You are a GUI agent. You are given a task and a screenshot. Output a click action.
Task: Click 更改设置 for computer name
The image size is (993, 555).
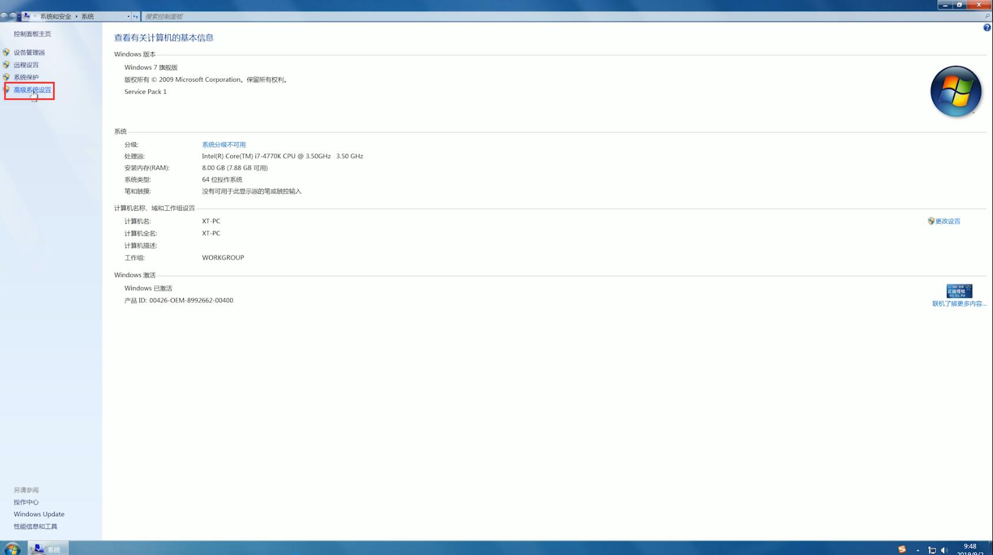[948, 221]
